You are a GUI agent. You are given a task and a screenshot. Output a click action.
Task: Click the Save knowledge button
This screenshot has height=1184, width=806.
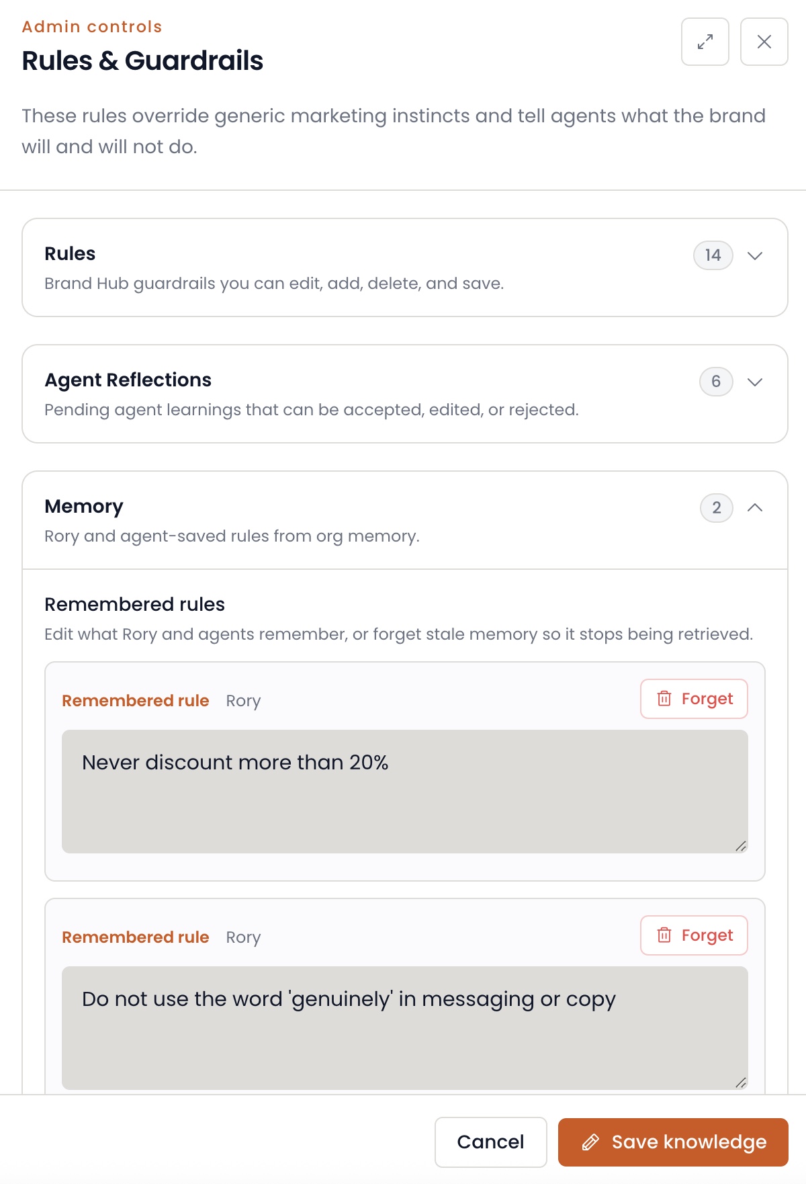coord(673,1142)
